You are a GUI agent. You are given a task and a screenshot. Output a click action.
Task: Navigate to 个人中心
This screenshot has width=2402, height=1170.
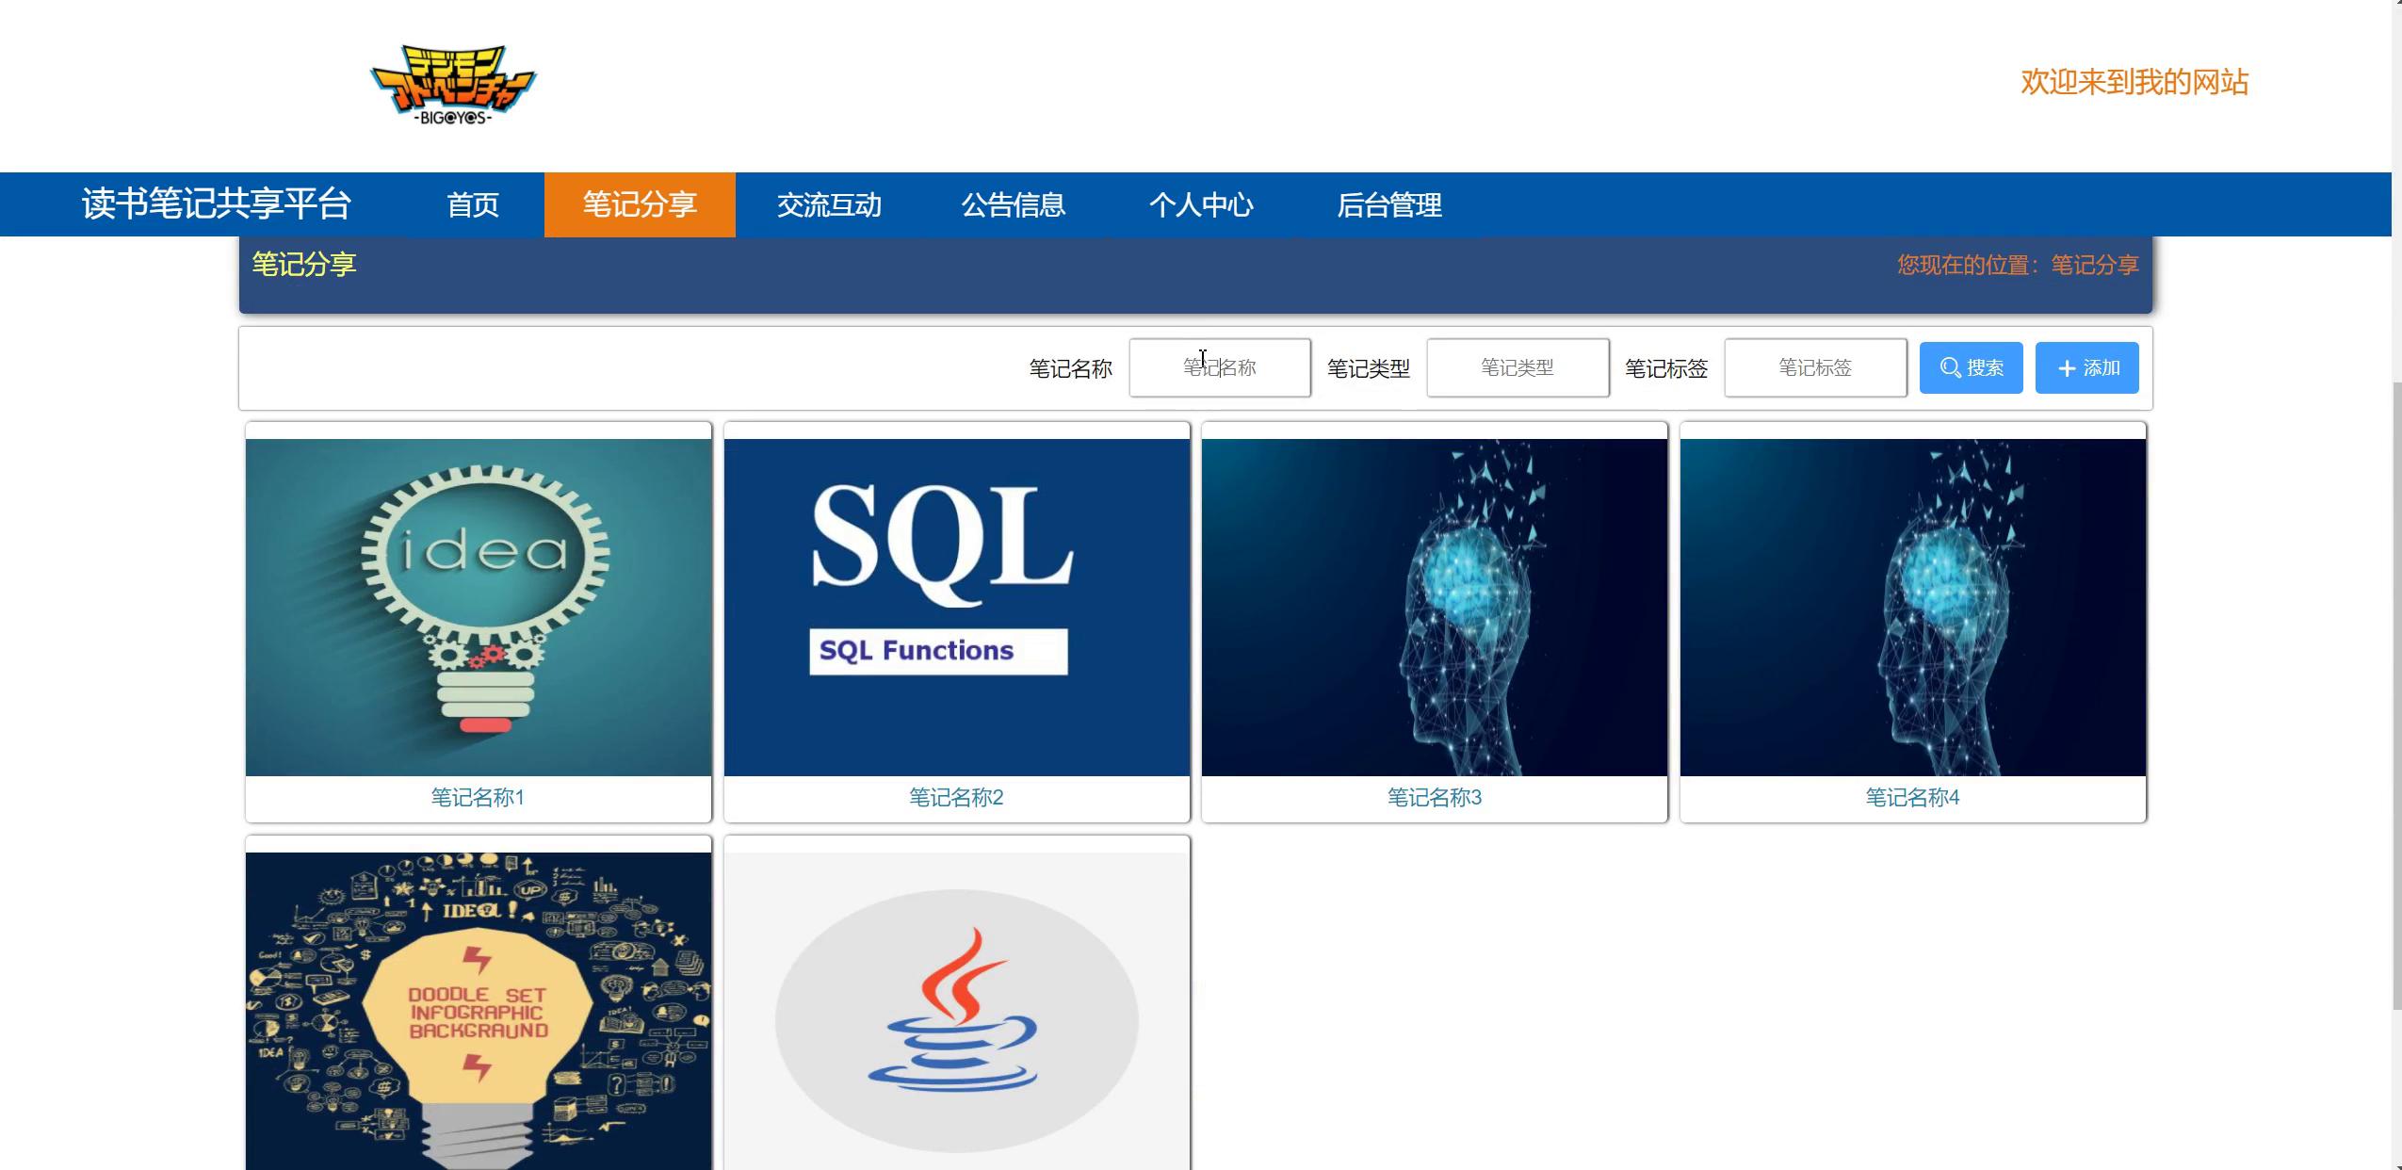click(1200, 204)
